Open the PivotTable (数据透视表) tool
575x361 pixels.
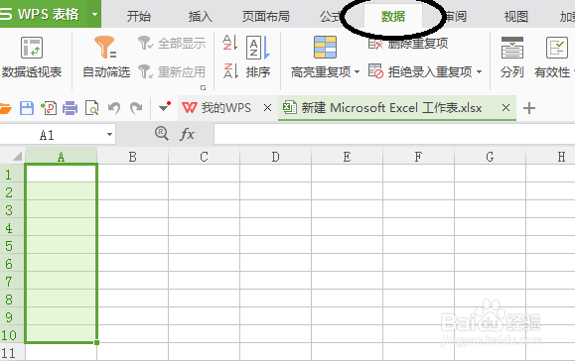(32, 57)
